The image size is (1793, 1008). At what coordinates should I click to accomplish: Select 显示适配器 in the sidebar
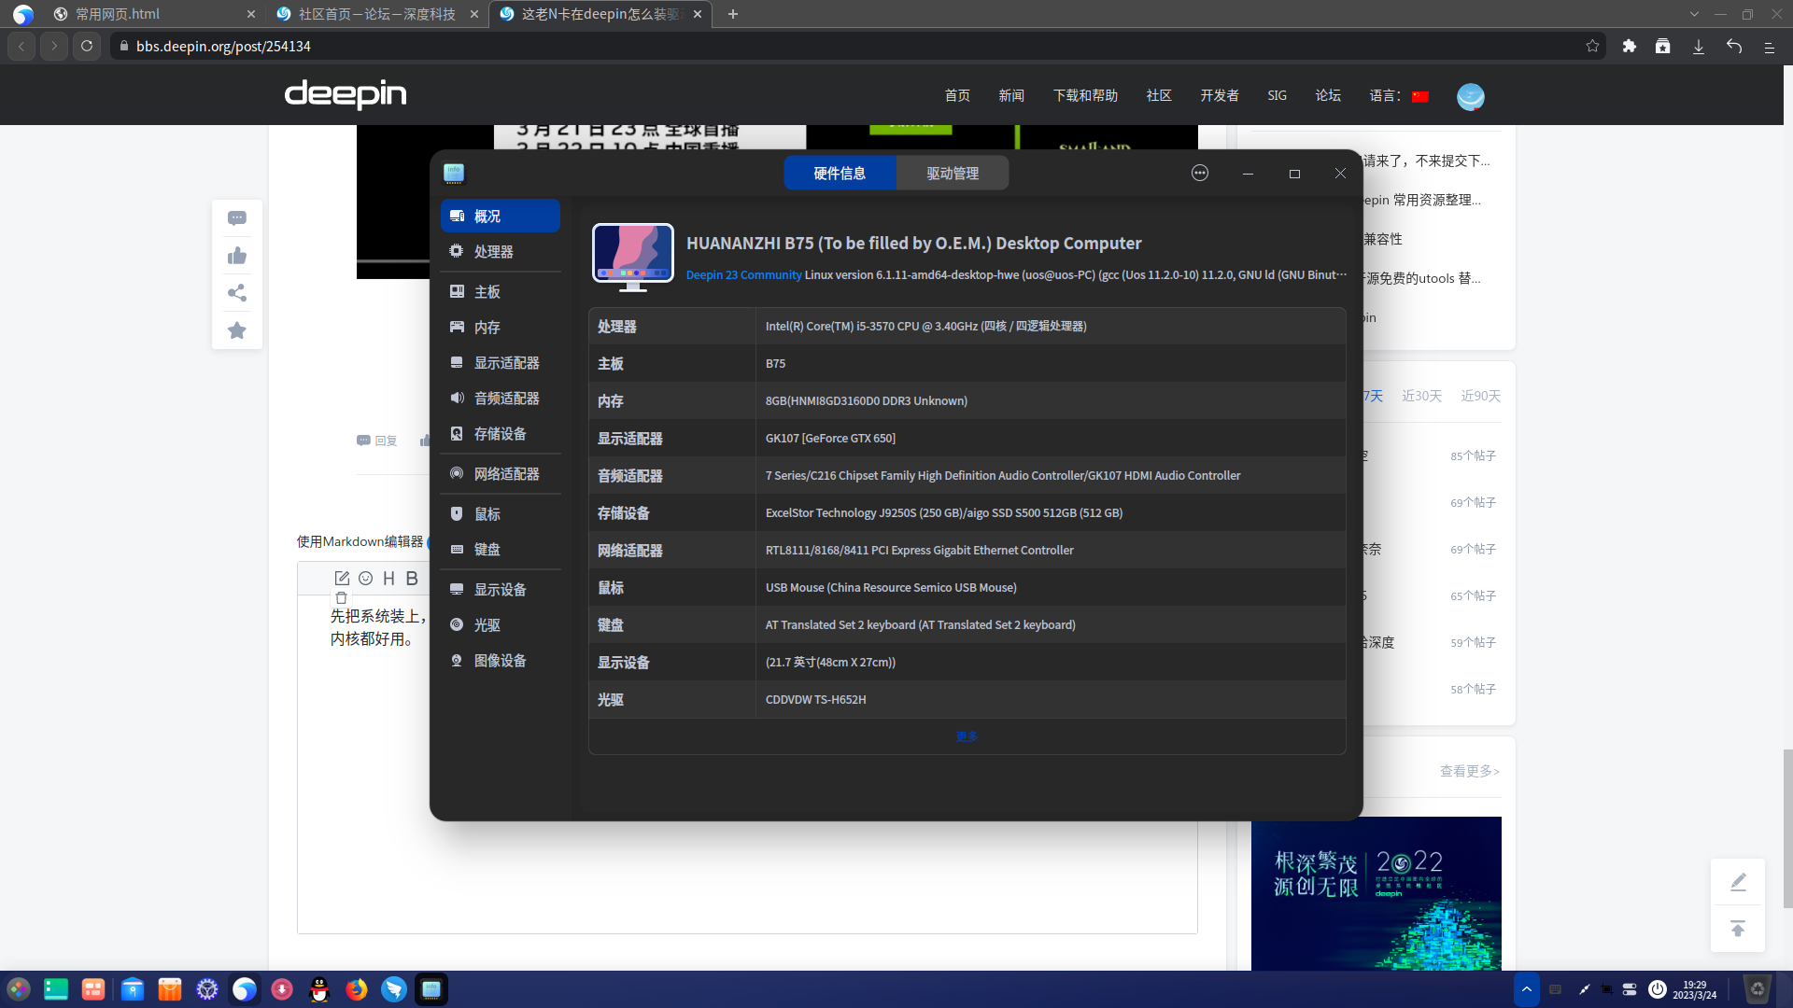click(x=505, y=362)
